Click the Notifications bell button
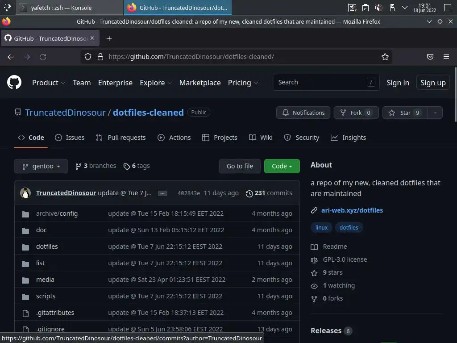This screenshot has width=457, height=343. (303, 113)
